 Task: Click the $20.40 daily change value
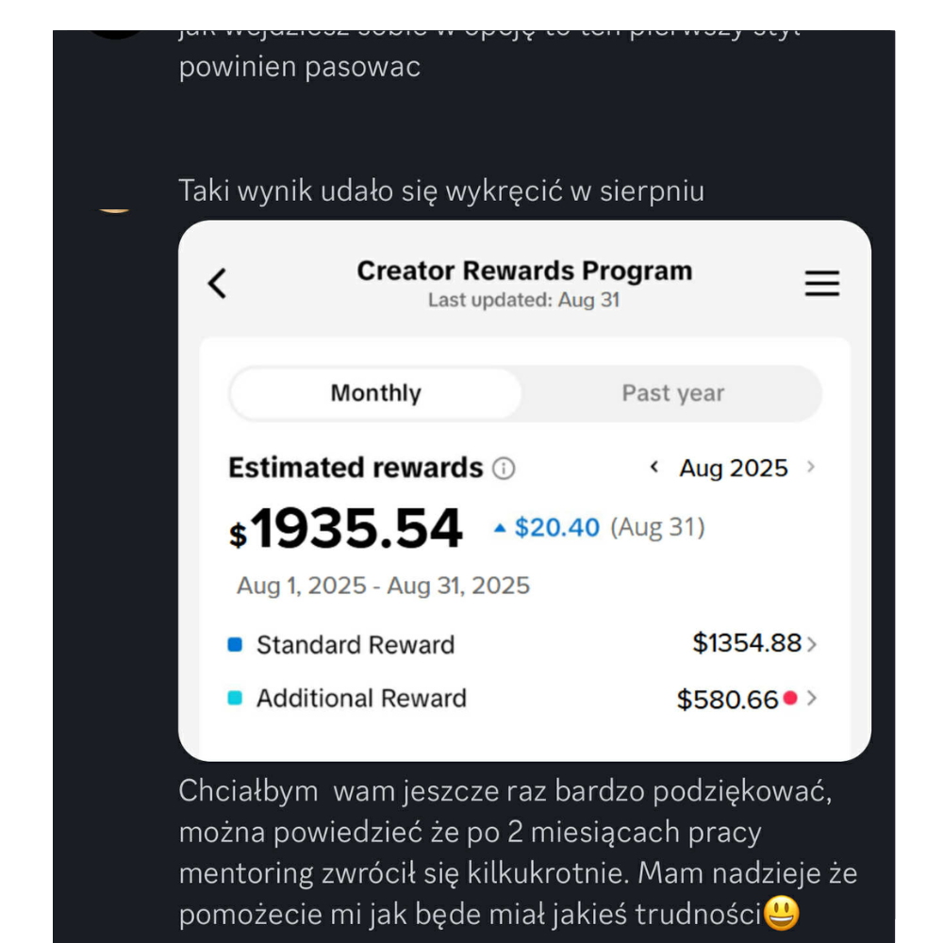[x=556, y=527]
